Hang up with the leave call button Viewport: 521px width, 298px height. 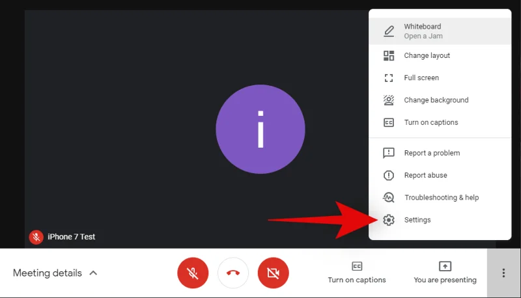(233, 273)
